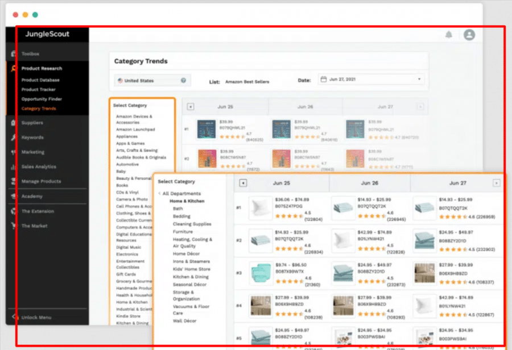Select Arts, Crafts & Sewing category
The width and height of the screenshot is (512, 350).
pyautogui.click(x=137, y=151)
